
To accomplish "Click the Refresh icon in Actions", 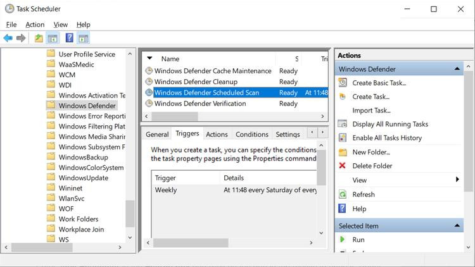I will (x=343, y=194).
